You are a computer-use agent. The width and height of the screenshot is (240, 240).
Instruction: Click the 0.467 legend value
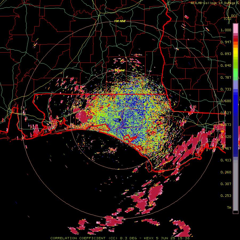tap(226, 149)
